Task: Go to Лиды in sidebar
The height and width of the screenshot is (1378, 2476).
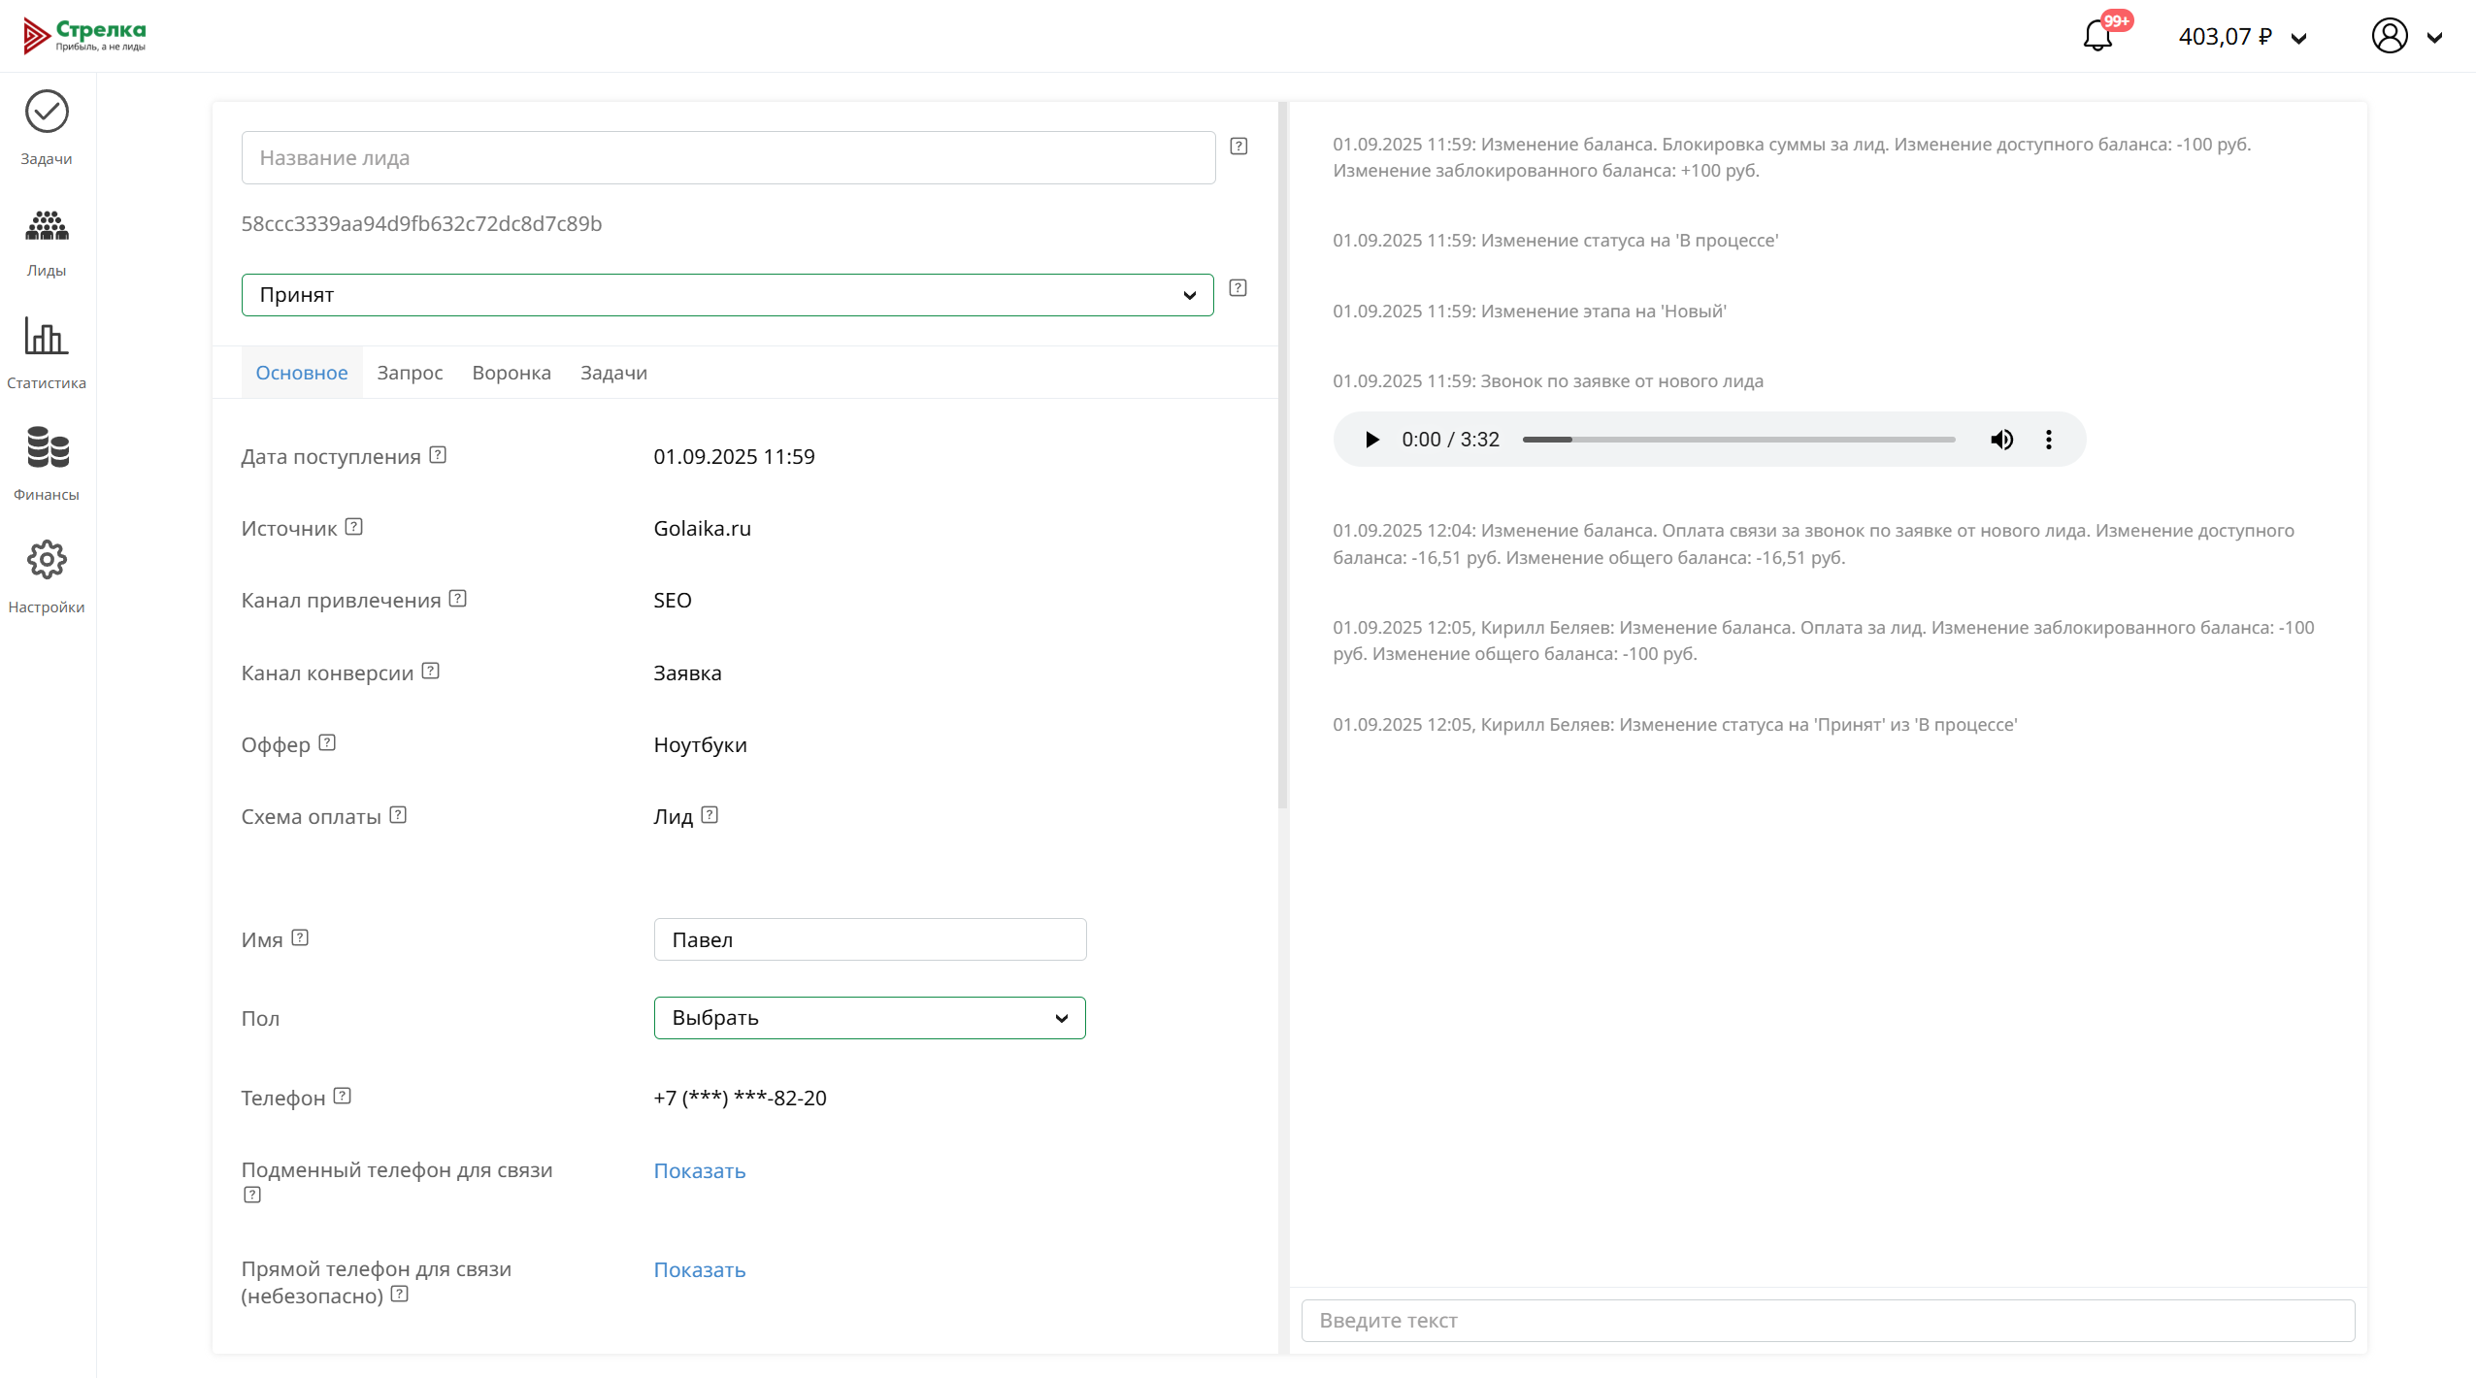Action: 47,241
